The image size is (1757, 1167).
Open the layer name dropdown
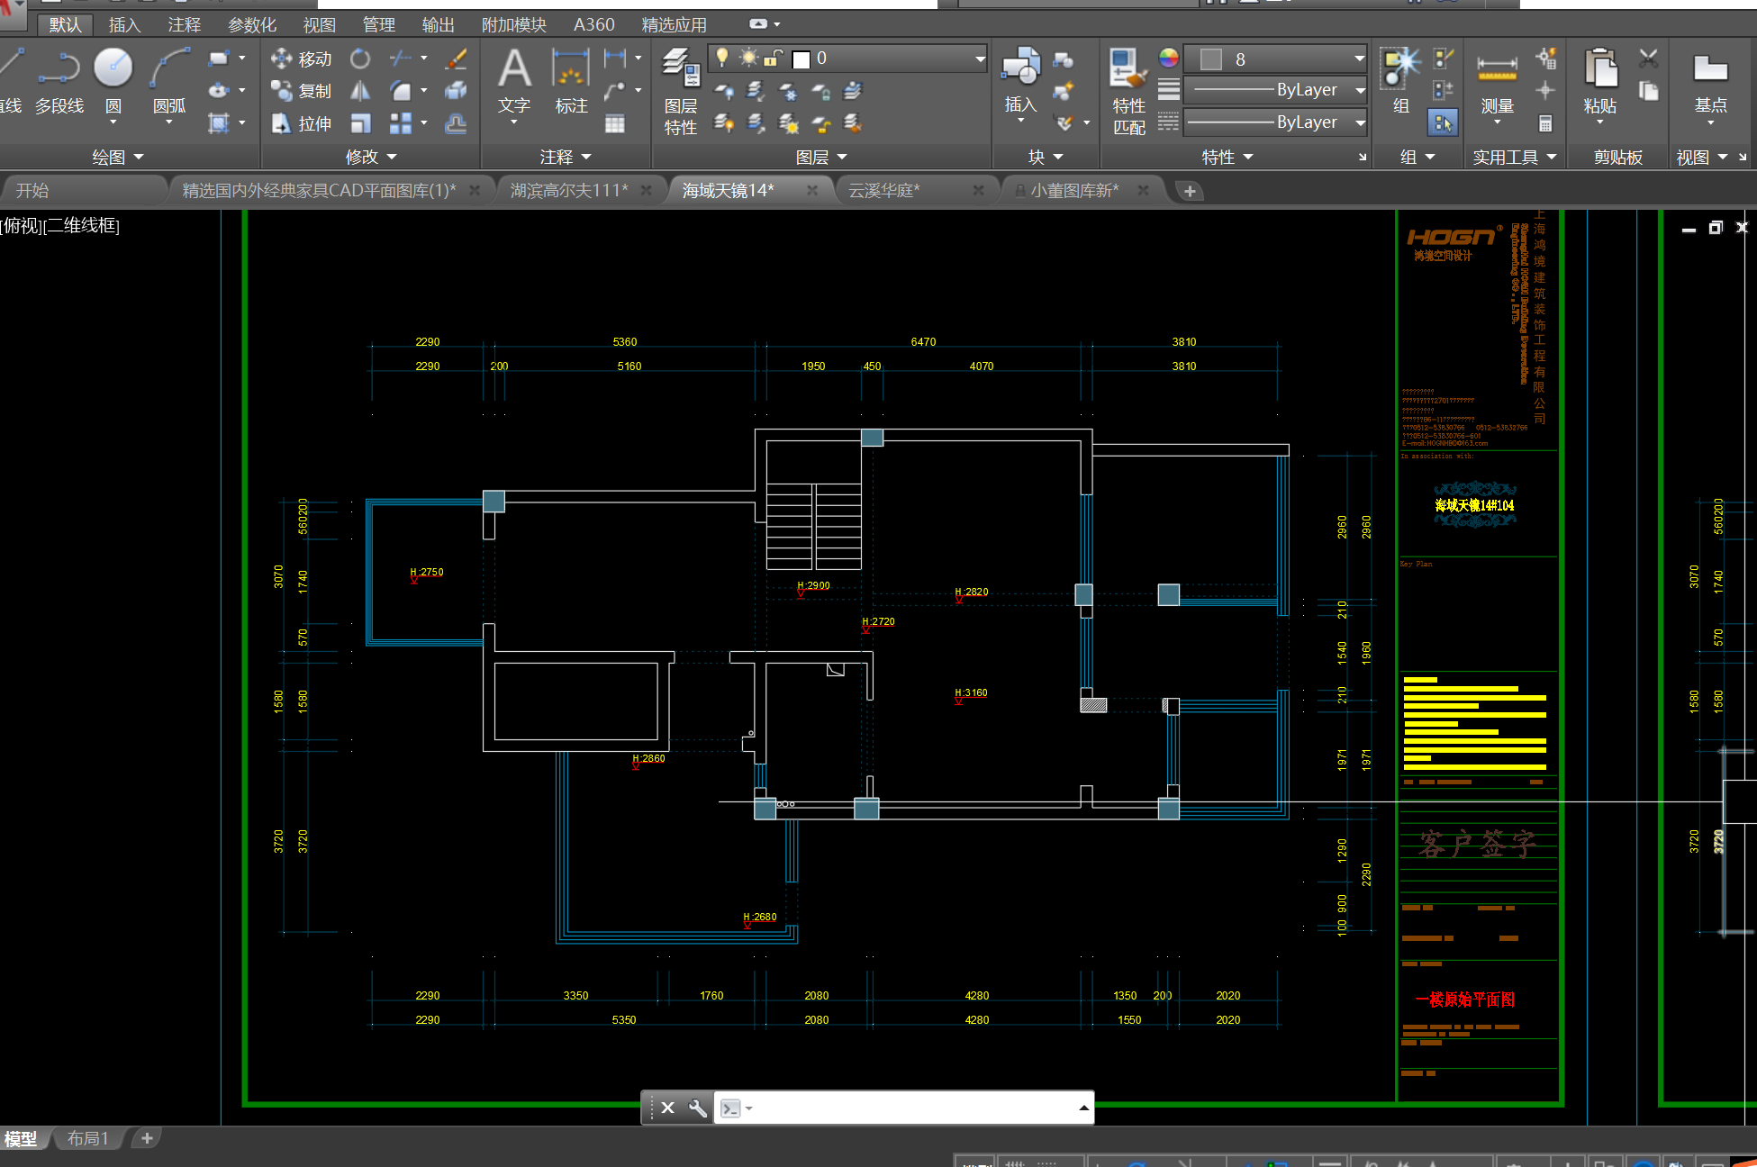(x=979, y=59)
